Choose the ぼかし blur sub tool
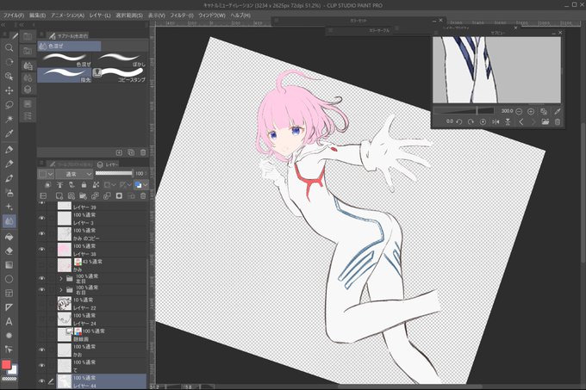 point(121,59)
